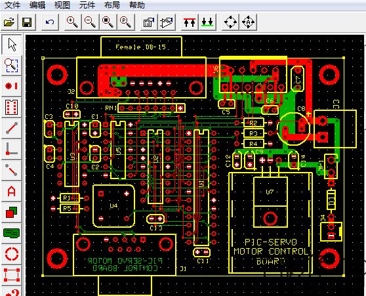Open the 布局 menu
The image size is (366, 296).
[x=112, y=5]
